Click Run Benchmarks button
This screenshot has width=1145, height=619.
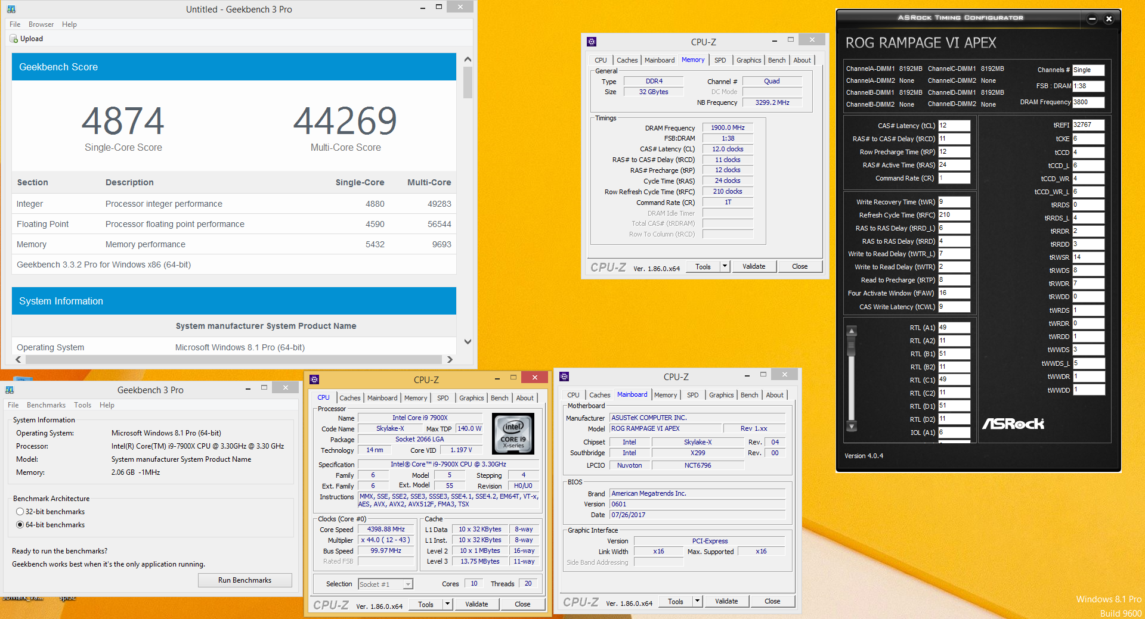click(245, 580)
